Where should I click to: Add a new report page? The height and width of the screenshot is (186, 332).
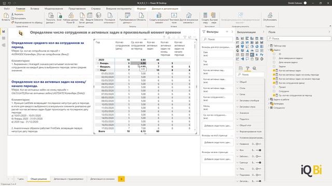(121, 179)
